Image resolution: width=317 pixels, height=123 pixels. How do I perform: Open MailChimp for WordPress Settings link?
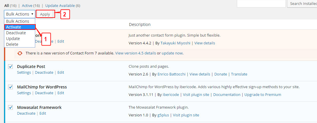[24, 93]
